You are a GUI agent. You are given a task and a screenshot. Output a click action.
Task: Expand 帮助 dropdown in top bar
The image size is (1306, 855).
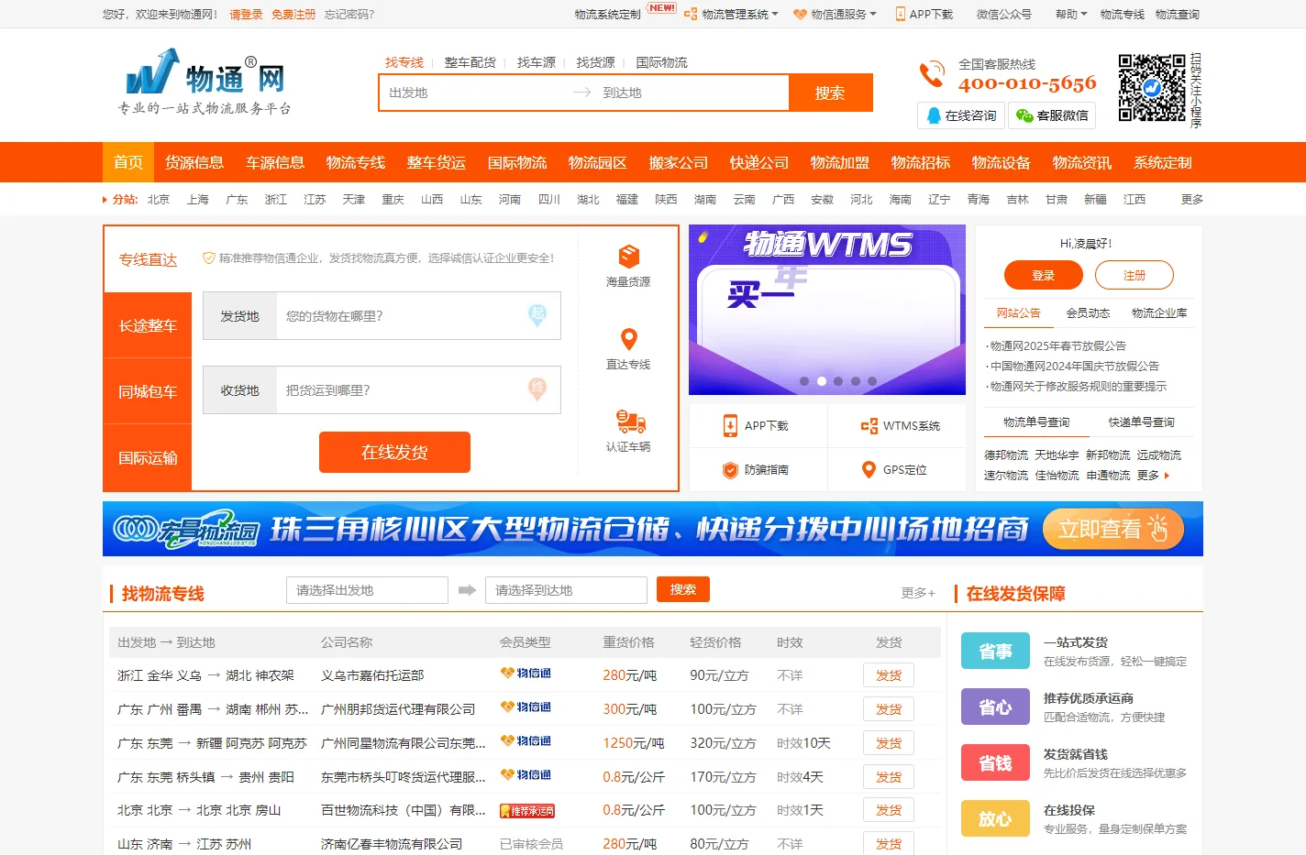(x=1071, y=15)
